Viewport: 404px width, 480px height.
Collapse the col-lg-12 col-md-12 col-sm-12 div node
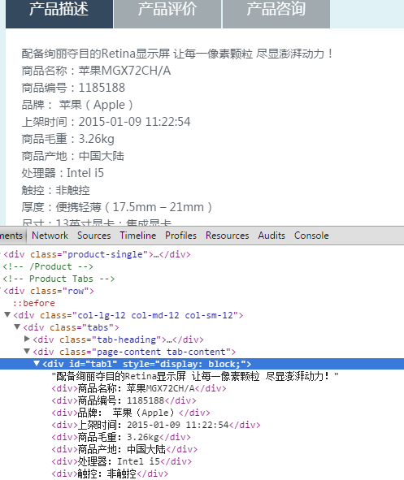7,314
